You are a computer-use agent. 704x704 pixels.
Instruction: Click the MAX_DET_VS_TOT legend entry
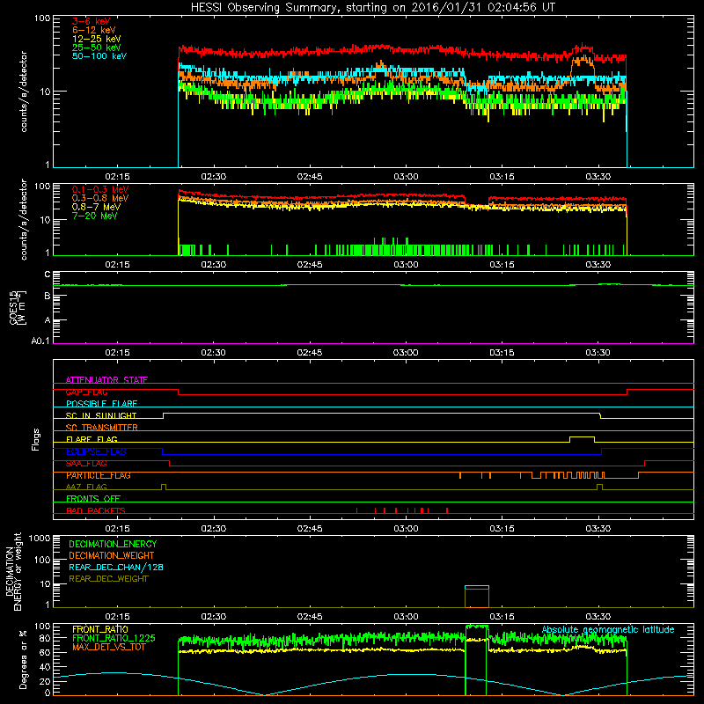click(x=109, y=647)
